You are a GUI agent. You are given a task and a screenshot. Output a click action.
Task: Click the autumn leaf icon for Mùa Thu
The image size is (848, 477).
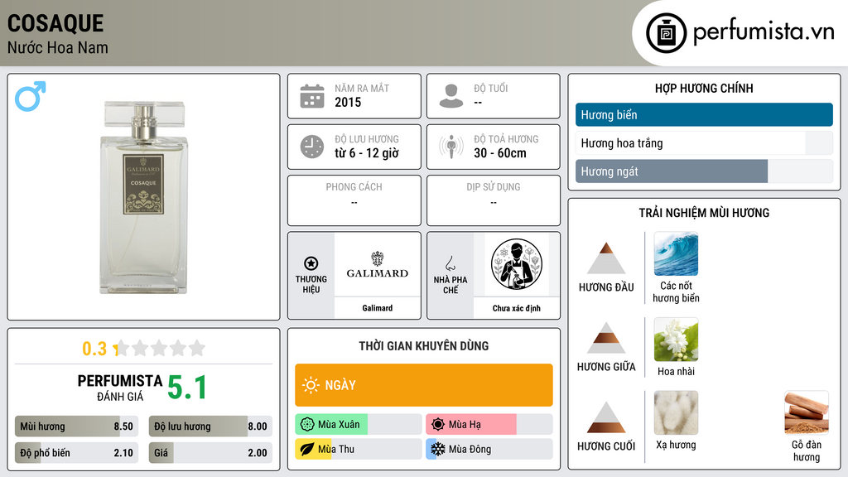307,449
